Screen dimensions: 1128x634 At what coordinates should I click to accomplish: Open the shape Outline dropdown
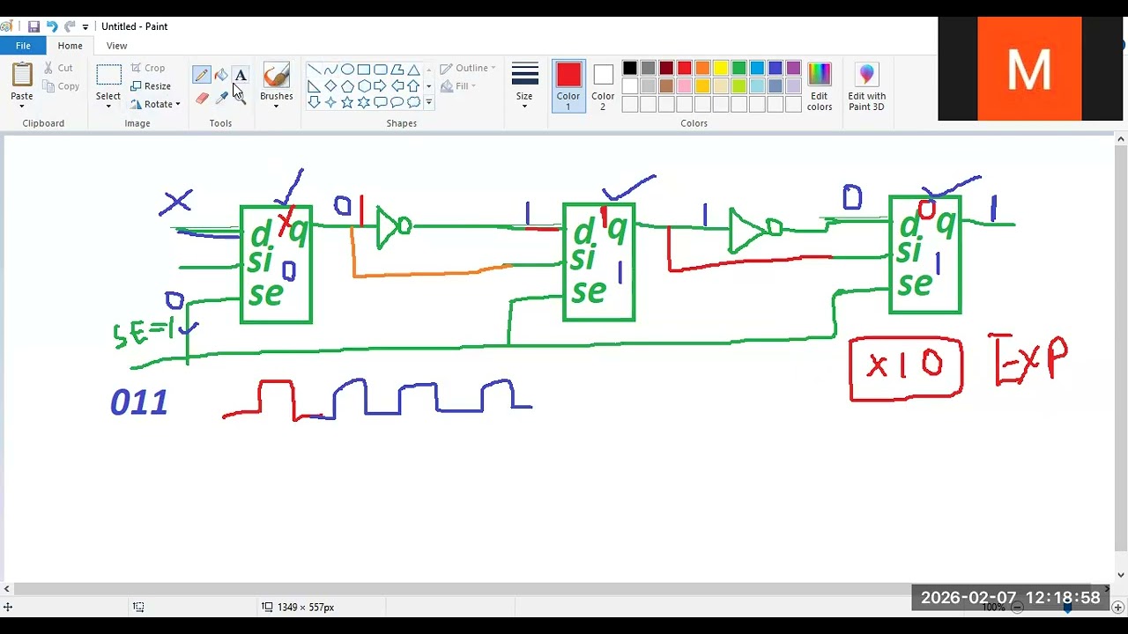pyautogui.click(x=468, y=68)
